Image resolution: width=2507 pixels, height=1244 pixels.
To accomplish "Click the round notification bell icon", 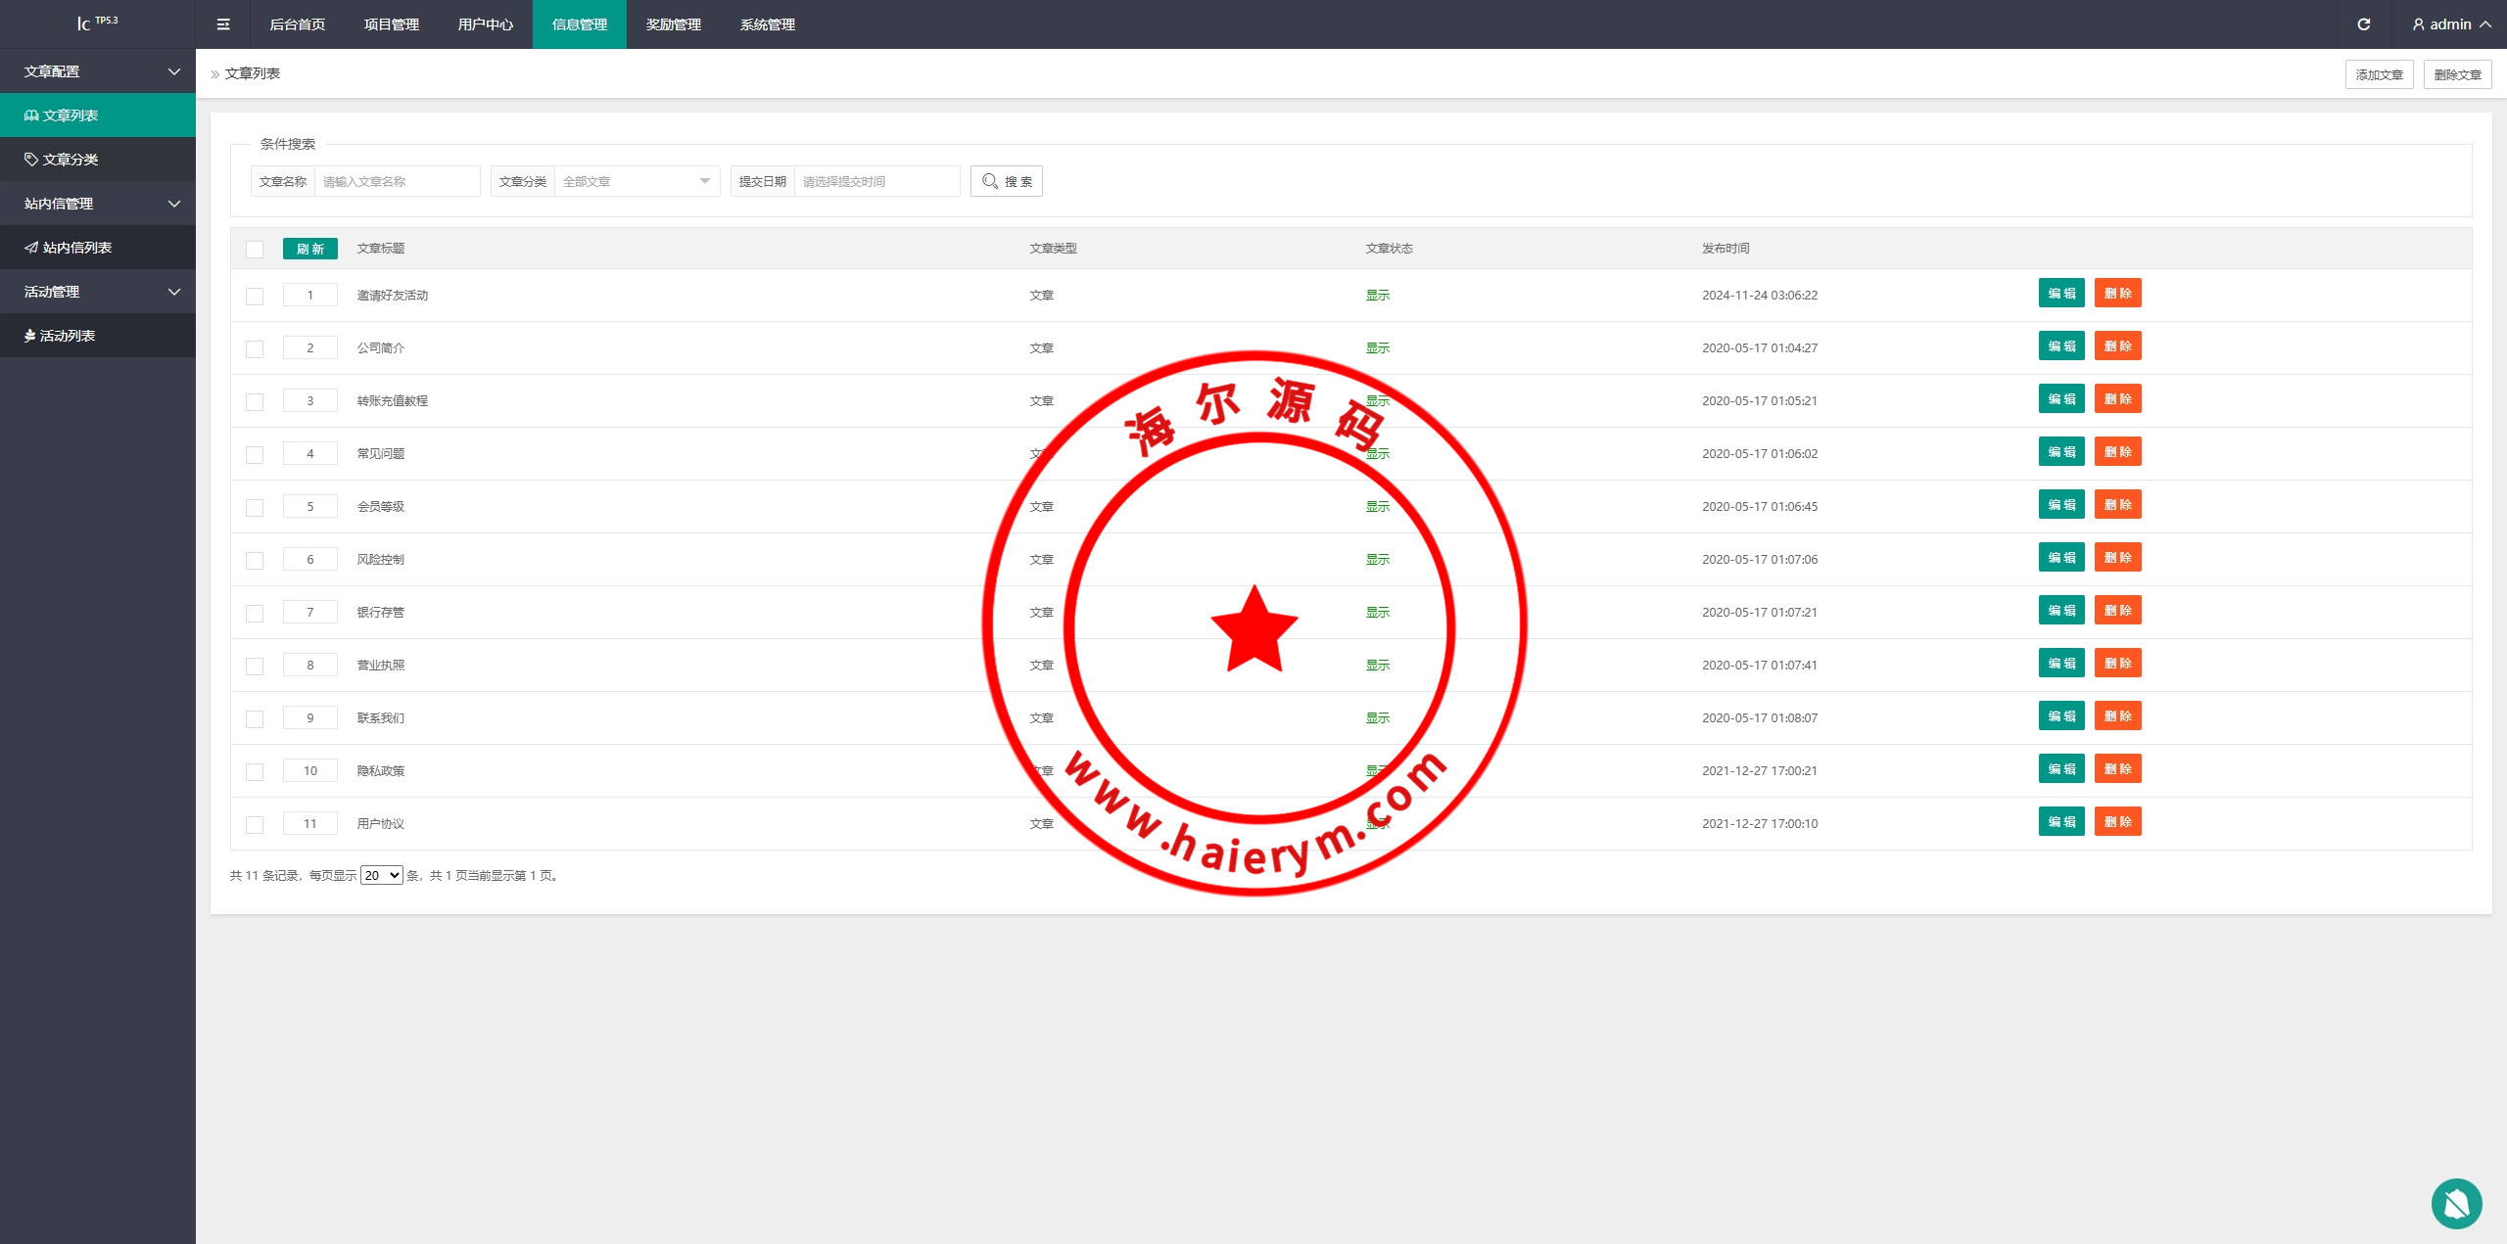I will (2456, 1203).
